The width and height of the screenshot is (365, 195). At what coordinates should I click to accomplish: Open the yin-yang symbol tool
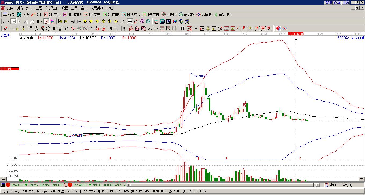[279, 28]
